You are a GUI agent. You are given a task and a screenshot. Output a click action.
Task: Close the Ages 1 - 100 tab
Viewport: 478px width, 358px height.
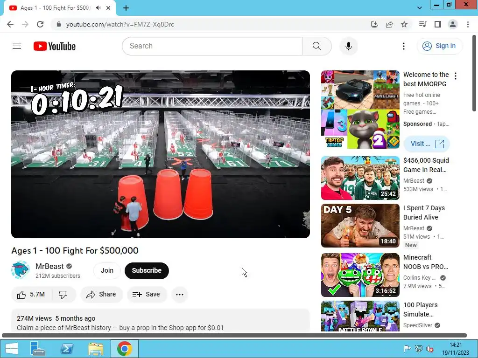pyautogui.click(x=108, y=8)
